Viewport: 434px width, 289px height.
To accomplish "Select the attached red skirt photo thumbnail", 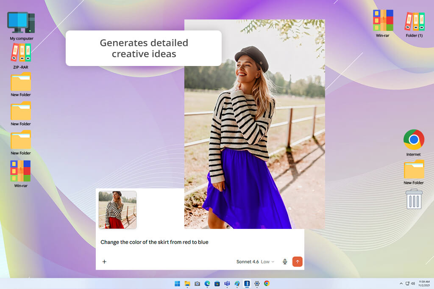I will (118, 210).
